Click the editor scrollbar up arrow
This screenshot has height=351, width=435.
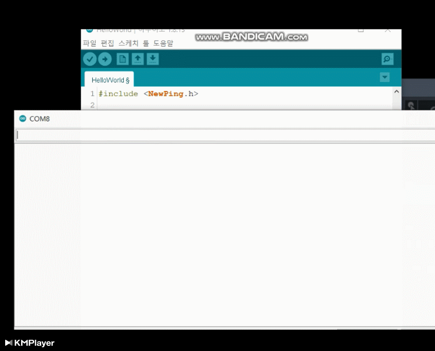coord(397,92)
